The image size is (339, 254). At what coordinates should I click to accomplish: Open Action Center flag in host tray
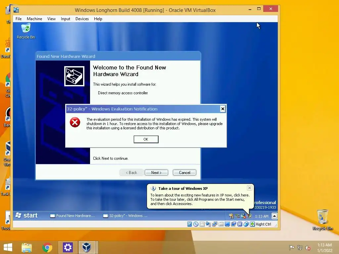292,247
